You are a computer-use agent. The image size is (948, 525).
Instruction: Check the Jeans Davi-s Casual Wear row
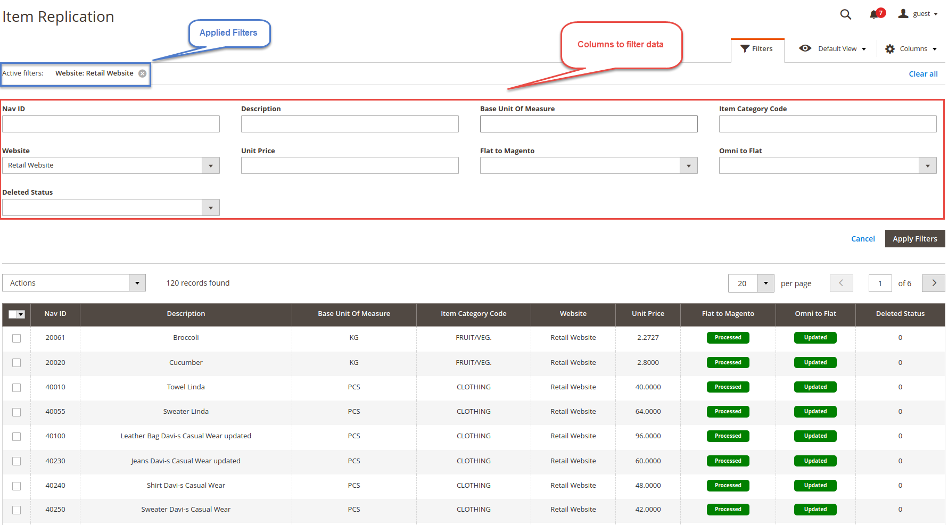click(17, 461)
